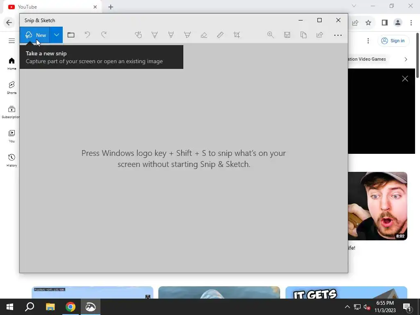Open Chrome tab search chevron
Image resolution: width=420 pixels, height=315 pixels.
(354, 6)
